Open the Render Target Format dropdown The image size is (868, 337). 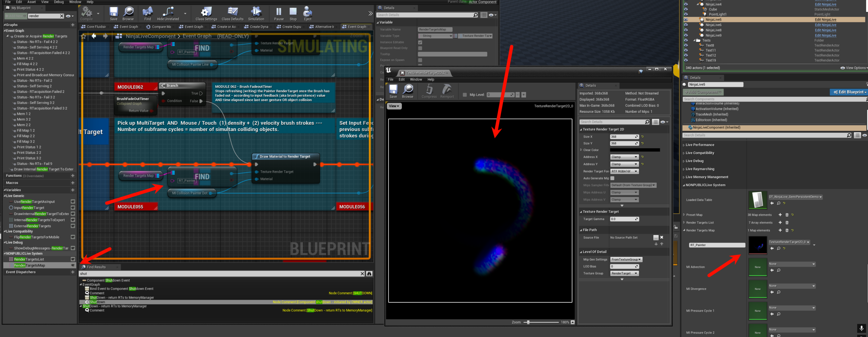point(625,171)
